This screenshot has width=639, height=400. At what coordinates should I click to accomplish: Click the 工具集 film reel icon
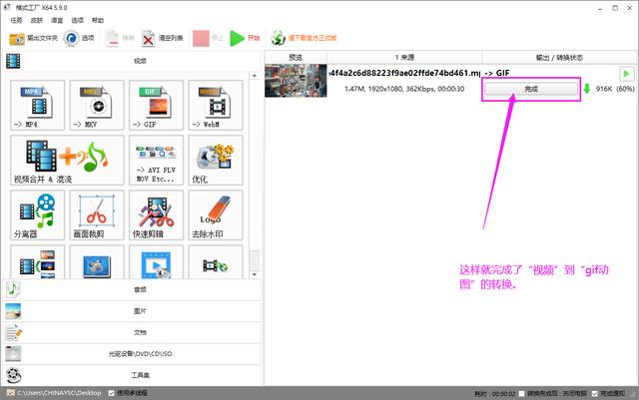coord(13,375)
